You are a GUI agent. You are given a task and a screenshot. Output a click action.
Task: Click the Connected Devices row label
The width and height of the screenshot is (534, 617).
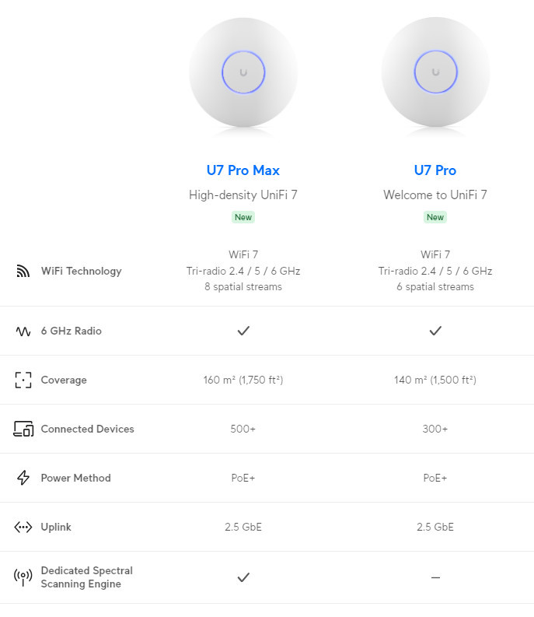pyautogui.click(x=87, y=429)
